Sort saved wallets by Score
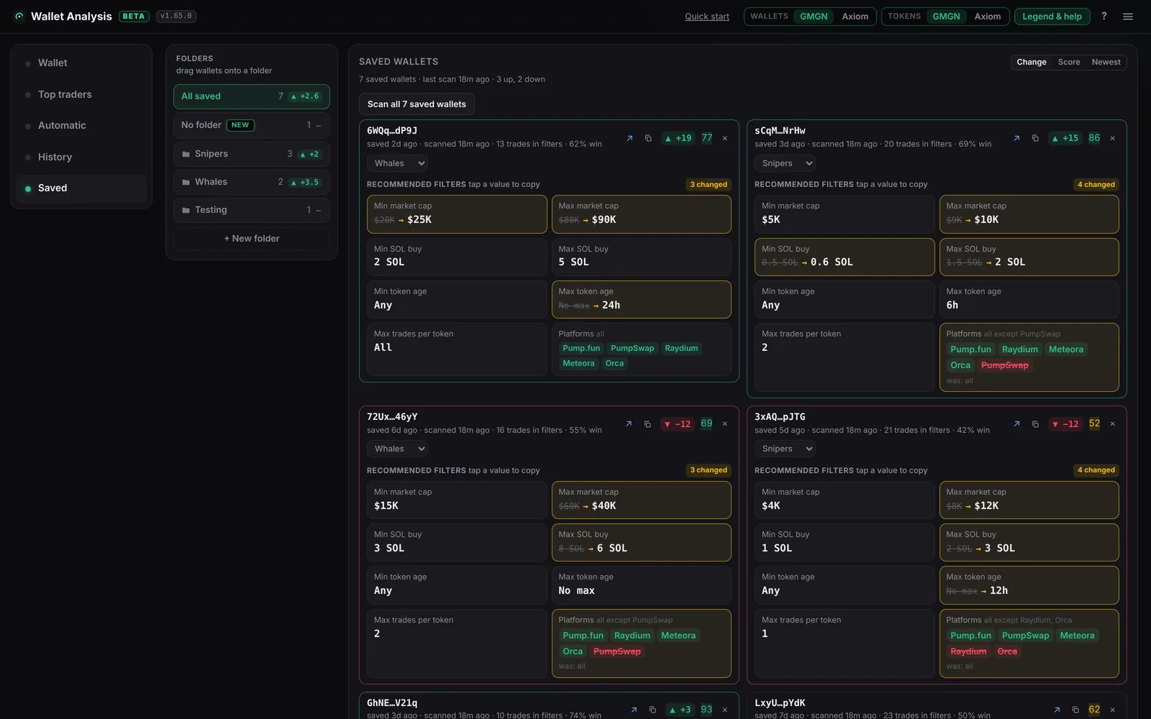The width and height of the screenshot is (1151, 719). tap(1069, 63)
